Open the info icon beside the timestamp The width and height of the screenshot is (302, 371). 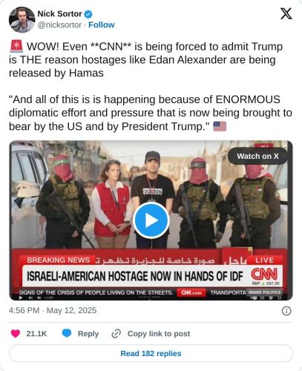click(286, 311)
